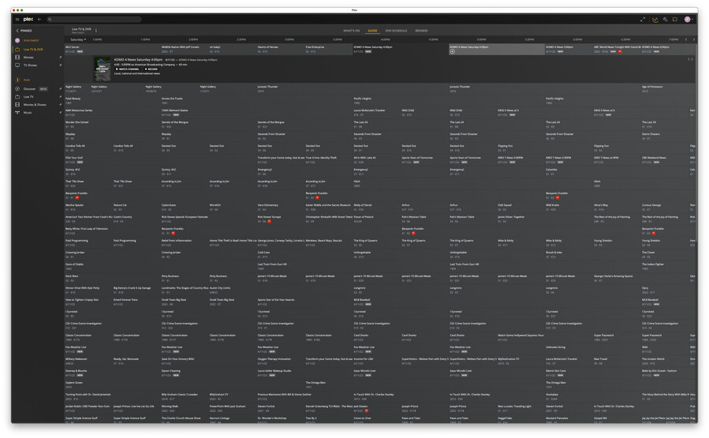Switch to the Browse tab
The image size is (709, 438).
421,31
